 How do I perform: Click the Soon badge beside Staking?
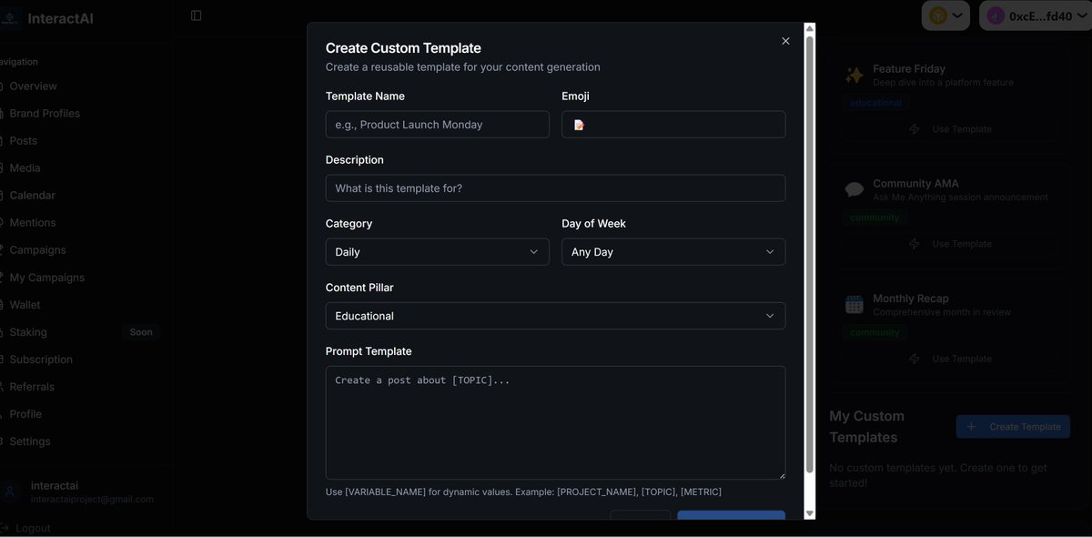pyautogui.click(x=141, y=332)
